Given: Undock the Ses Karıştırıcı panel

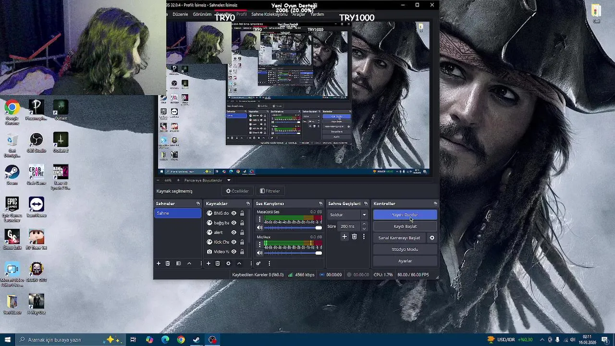Looking at the screenshot, I should [320, 204].
